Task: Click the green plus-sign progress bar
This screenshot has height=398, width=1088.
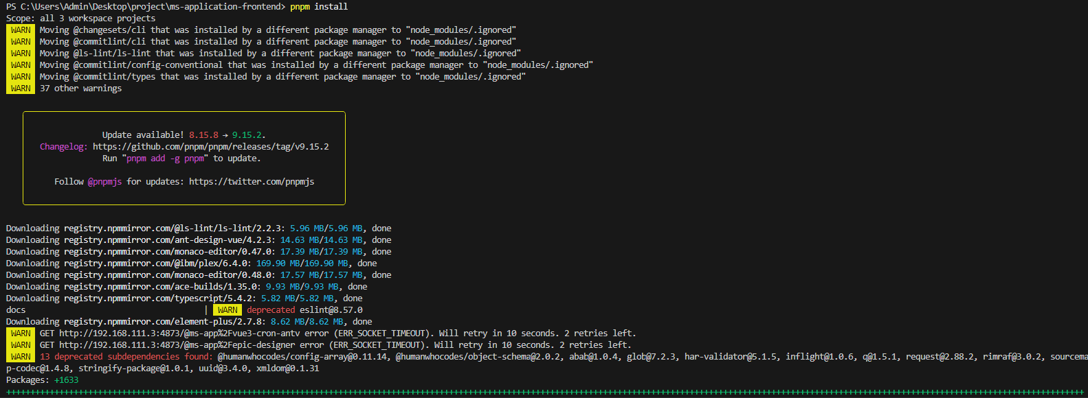Action: 543,393
